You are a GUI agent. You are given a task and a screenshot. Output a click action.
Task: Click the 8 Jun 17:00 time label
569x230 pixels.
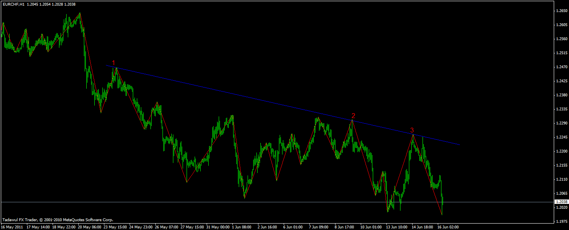click(x=345, y=227)
